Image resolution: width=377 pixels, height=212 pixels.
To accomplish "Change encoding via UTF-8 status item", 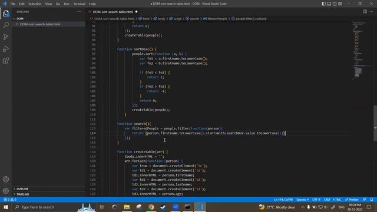I will (x=316, y=200).
